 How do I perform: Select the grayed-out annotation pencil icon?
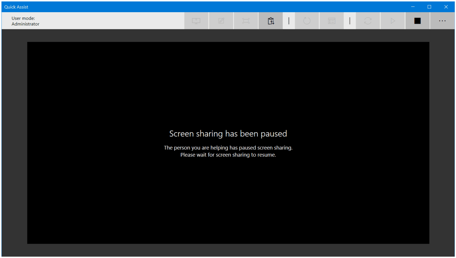tap(221, 21)
